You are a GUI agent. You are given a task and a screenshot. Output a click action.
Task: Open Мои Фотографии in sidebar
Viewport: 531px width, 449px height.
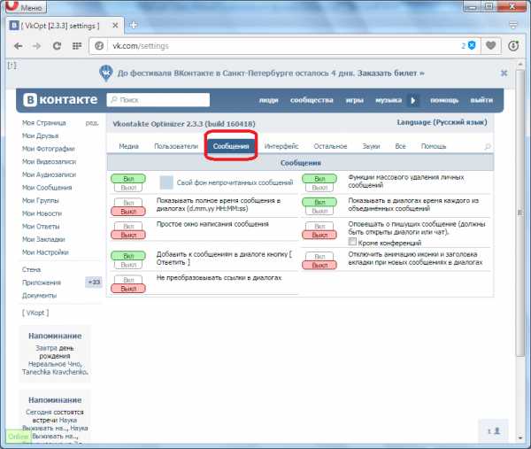pos(48,149)
